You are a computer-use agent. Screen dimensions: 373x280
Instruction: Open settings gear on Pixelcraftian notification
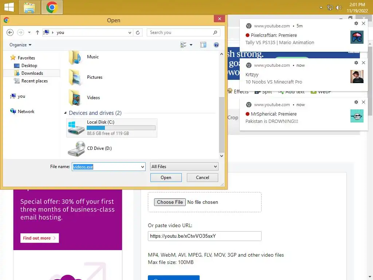[356, 23]
